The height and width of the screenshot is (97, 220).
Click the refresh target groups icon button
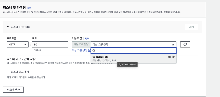pos(185,44)
